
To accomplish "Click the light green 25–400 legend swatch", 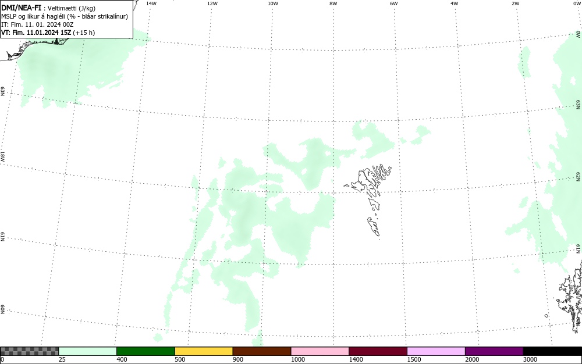I will point(88,351).
